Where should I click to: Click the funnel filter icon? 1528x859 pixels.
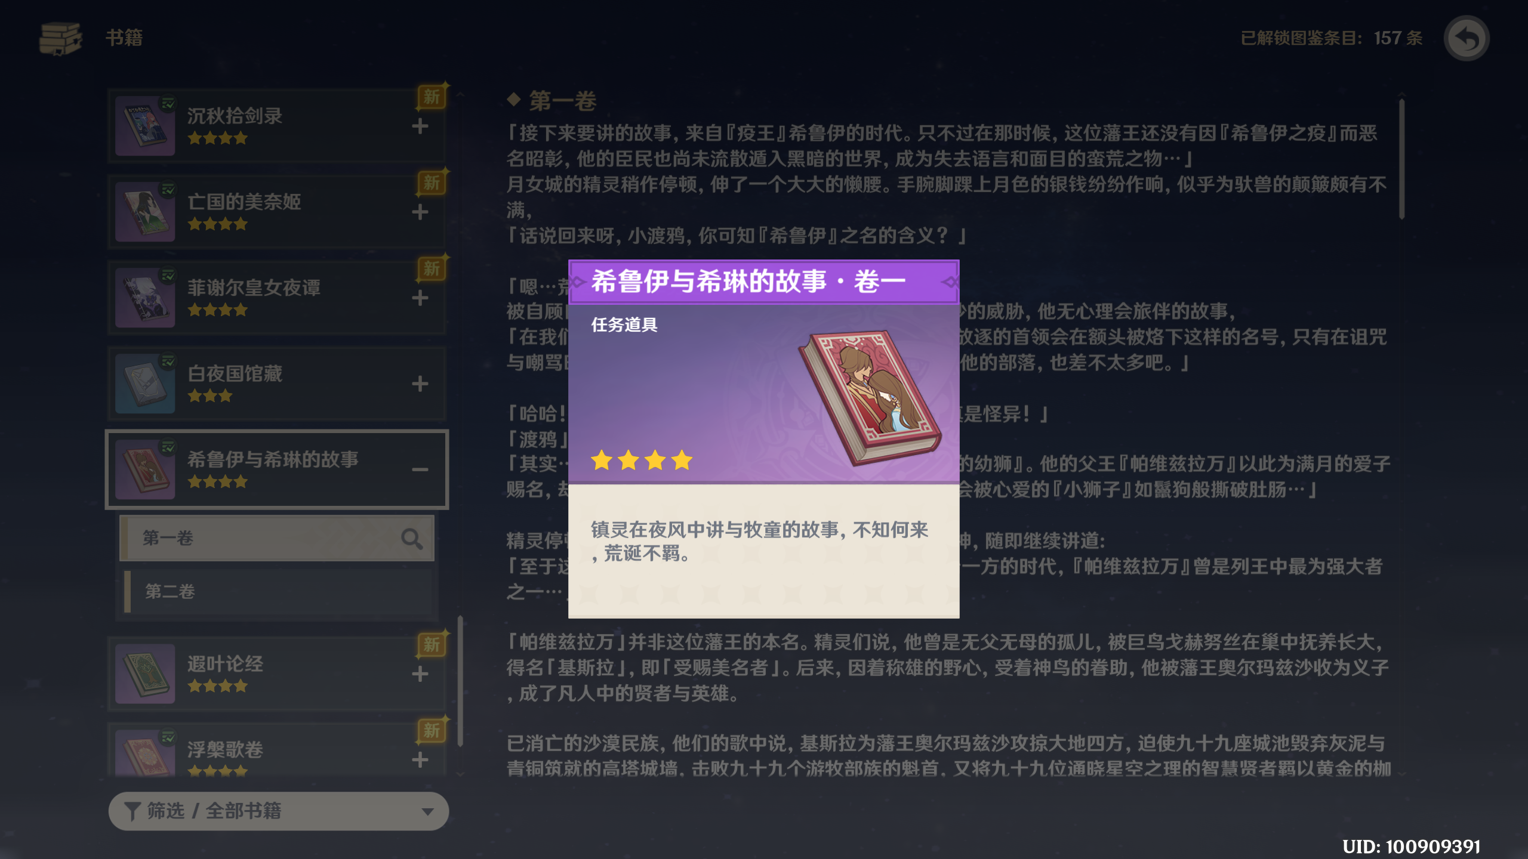pos(132,811)
